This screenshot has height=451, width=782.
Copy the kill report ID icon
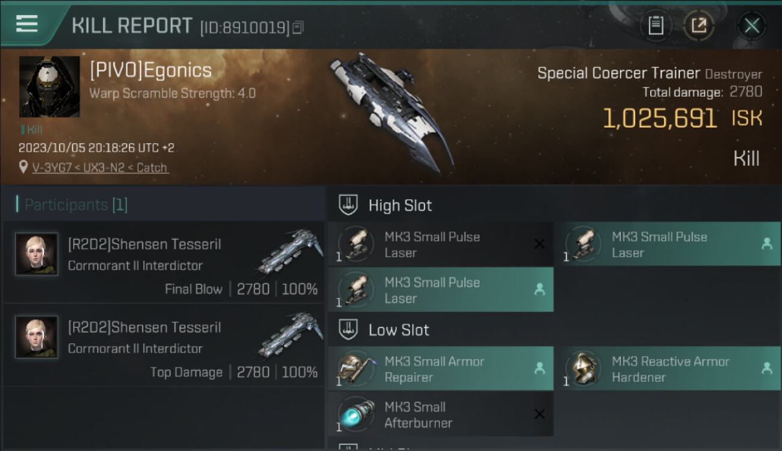[x=298, y=27]
